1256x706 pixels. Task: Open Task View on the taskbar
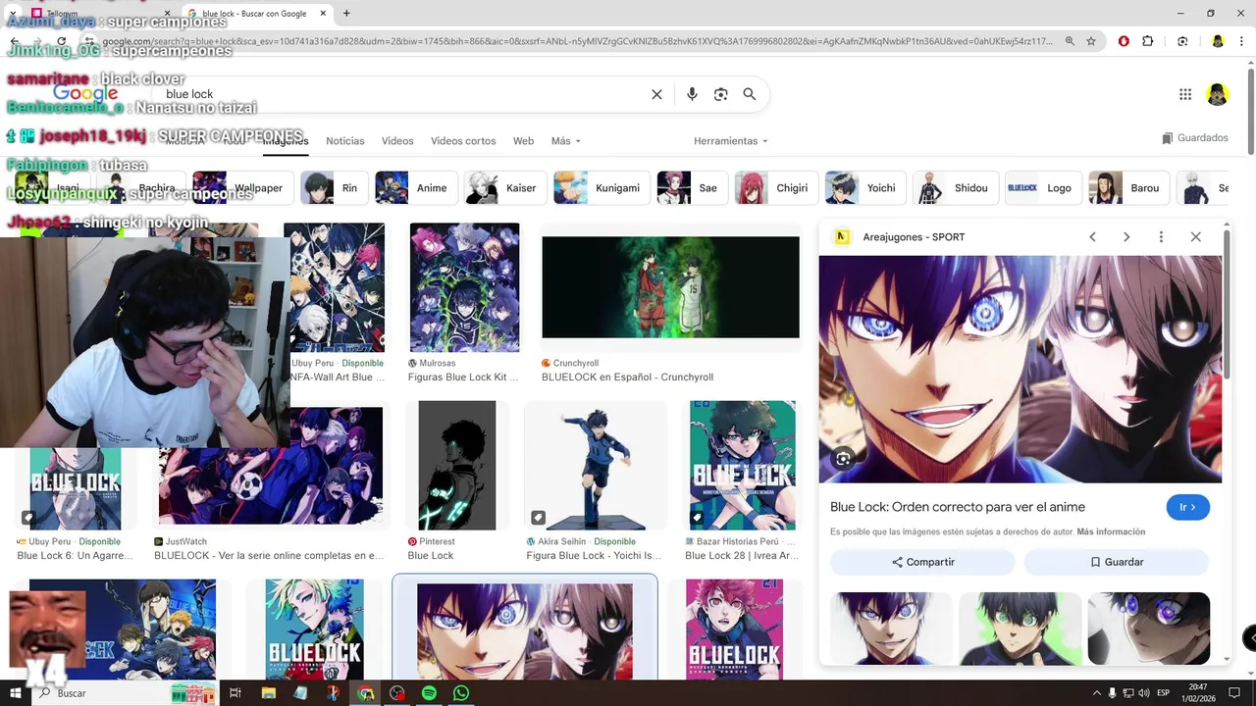click(235, 693)
